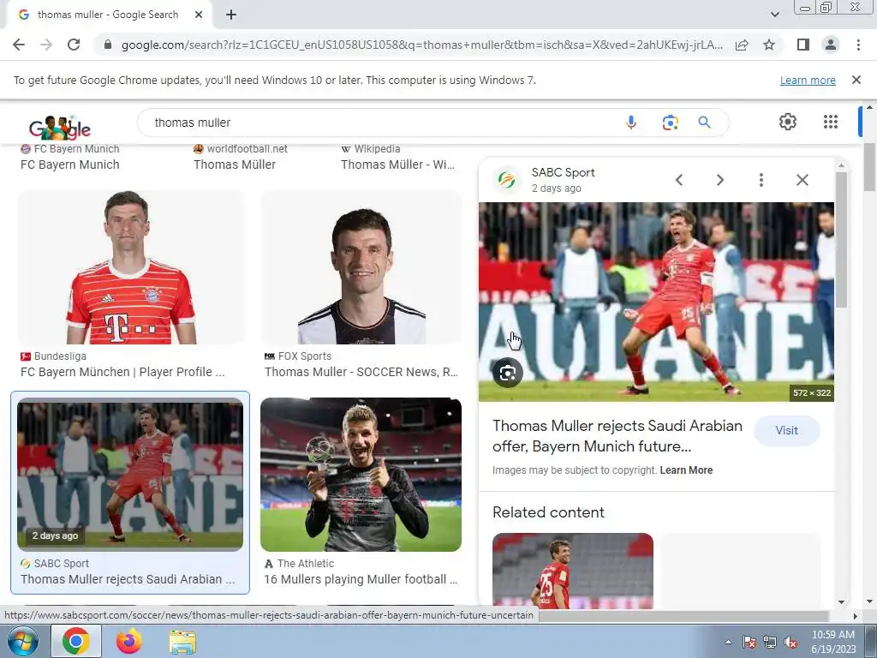Bookmark this page with the star icon

[x=769, y=45]
